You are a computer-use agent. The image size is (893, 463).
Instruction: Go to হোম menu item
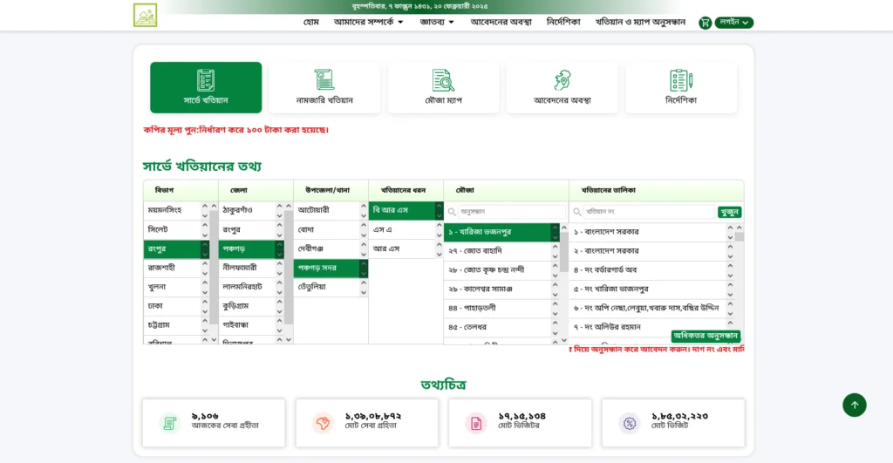click(x=311, y=22)
